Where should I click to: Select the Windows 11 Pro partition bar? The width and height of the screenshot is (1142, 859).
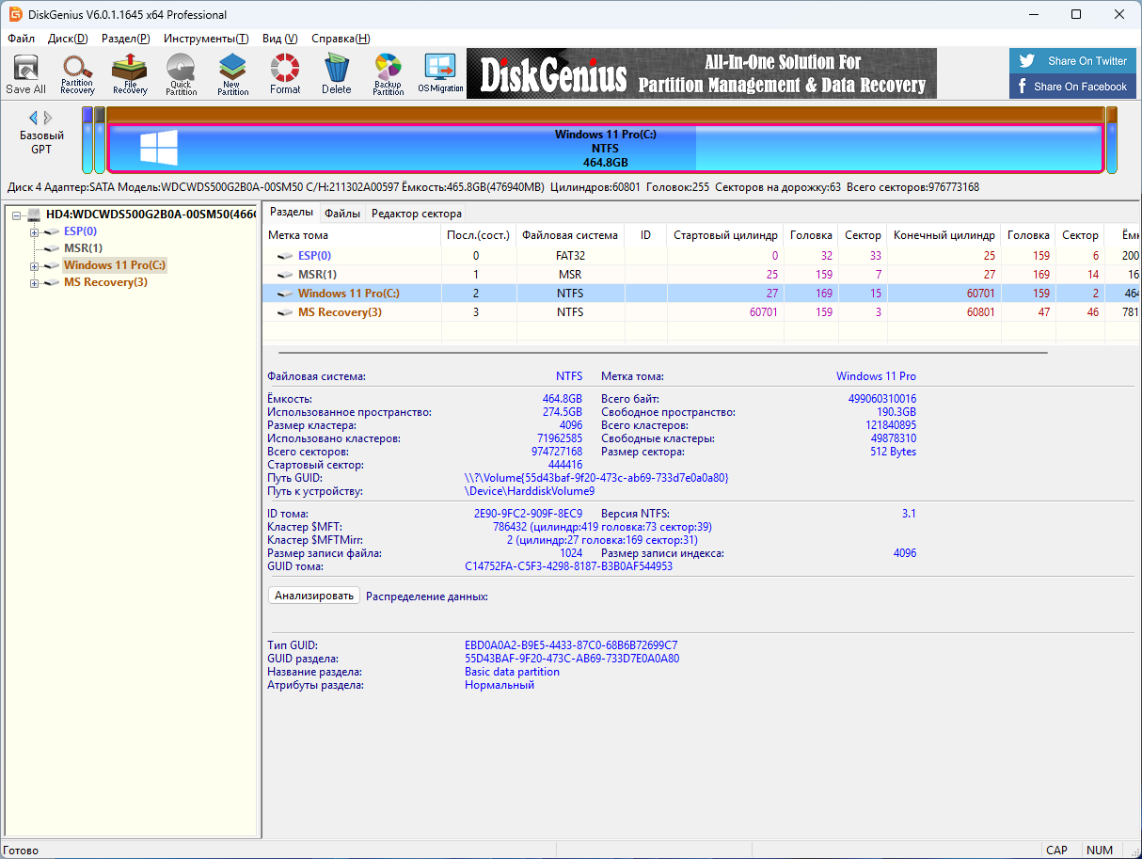pyautogui.click(x=605, y=149)
